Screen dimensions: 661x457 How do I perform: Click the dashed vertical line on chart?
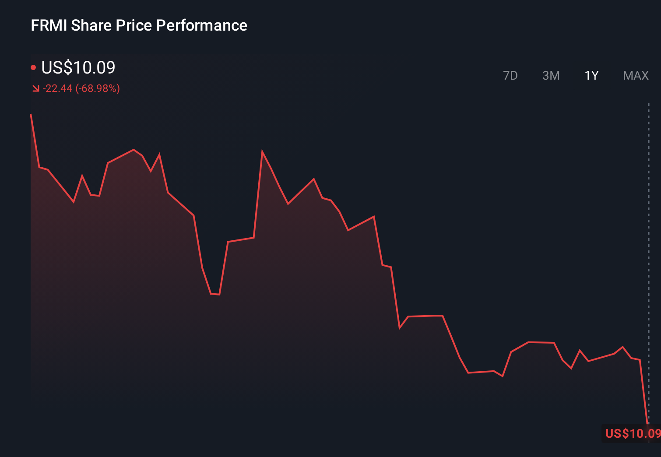[x=648, y=263]
